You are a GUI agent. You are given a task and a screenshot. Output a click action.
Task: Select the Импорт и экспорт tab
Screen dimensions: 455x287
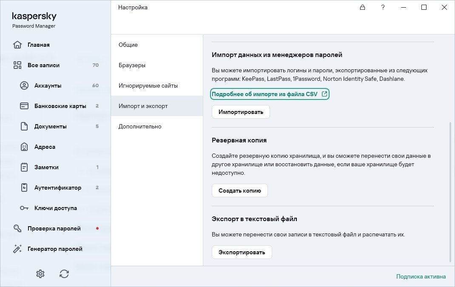coord(156,106)
